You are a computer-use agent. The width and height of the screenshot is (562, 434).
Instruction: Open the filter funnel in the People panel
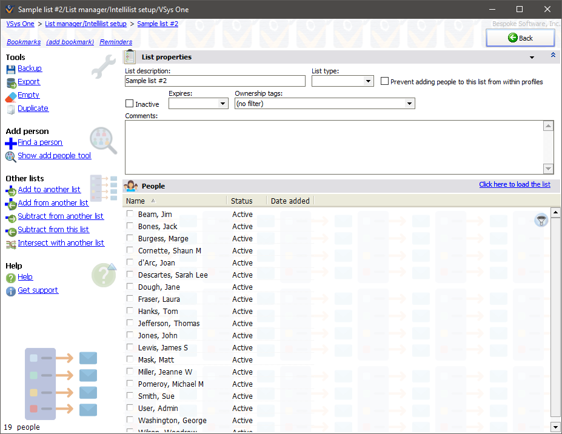(x=540, y=220)
